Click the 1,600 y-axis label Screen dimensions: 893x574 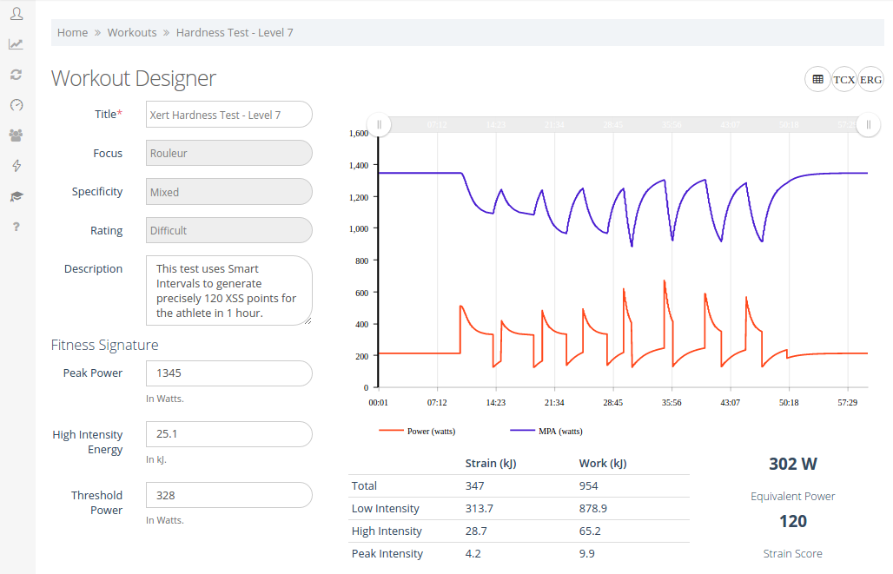pos(359,133)
